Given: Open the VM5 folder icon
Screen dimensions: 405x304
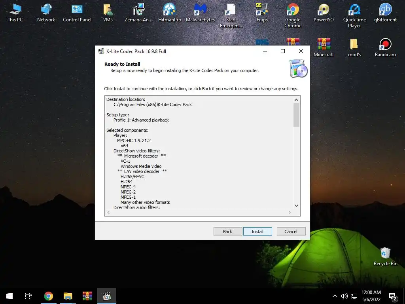Looking at the screenshot, I should tap(108, 12).
